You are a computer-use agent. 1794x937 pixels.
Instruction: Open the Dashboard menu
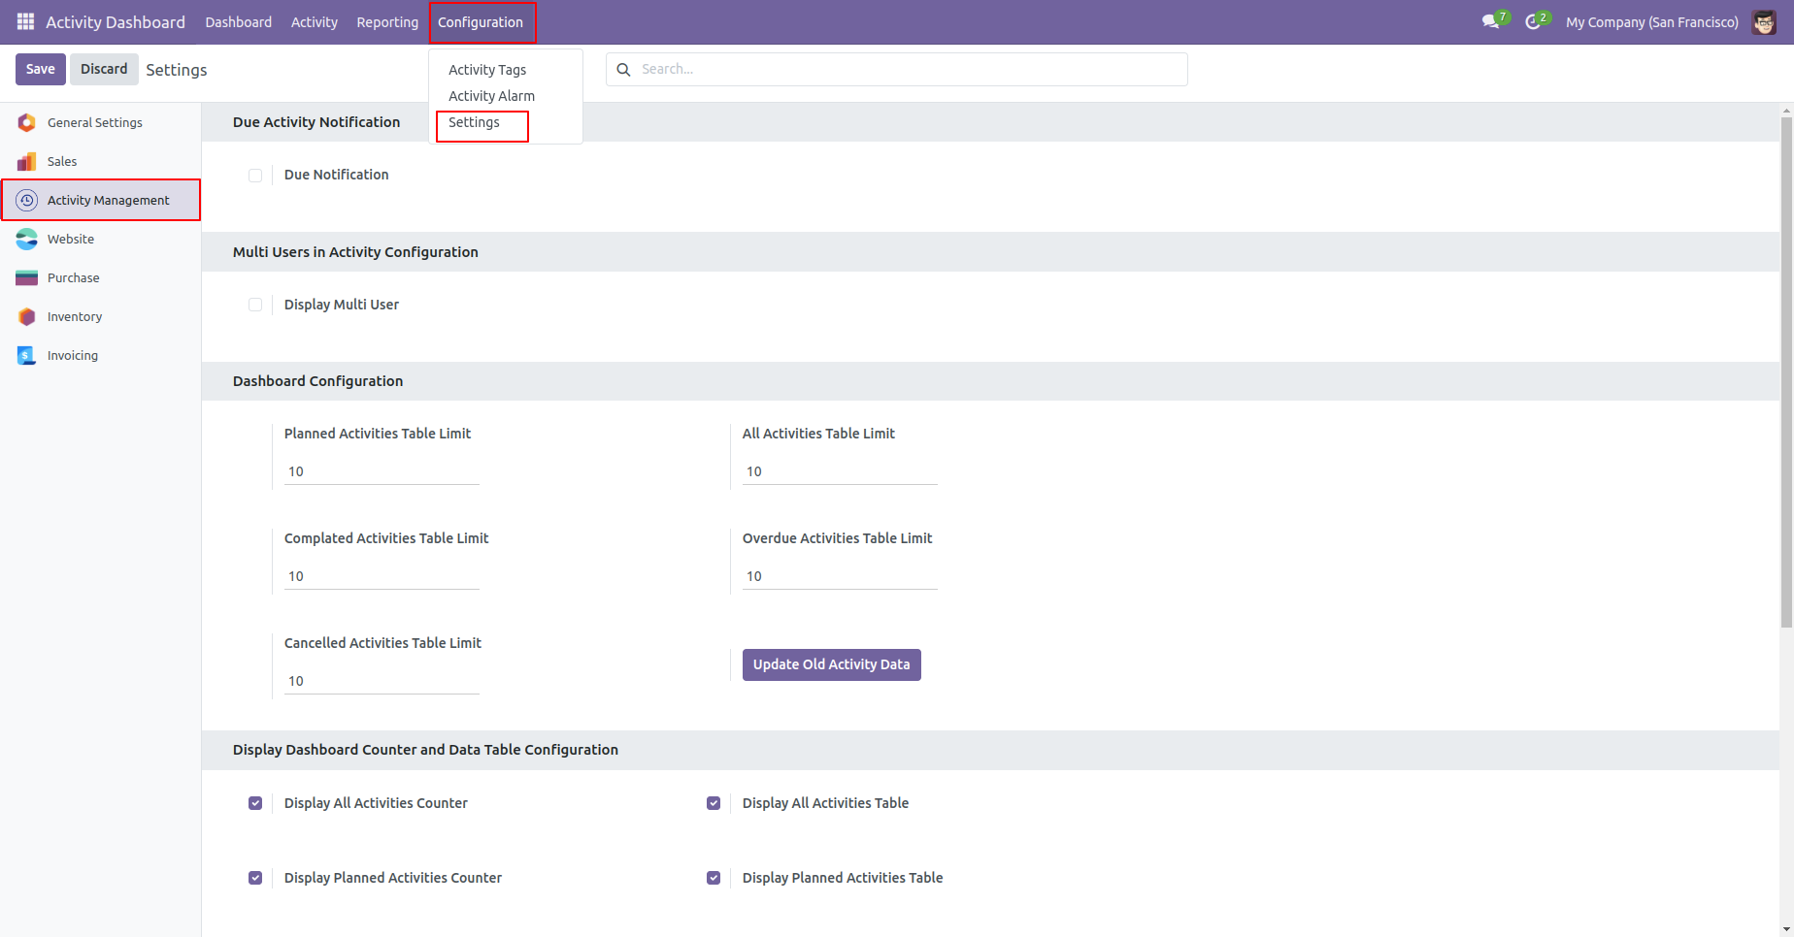238,21
